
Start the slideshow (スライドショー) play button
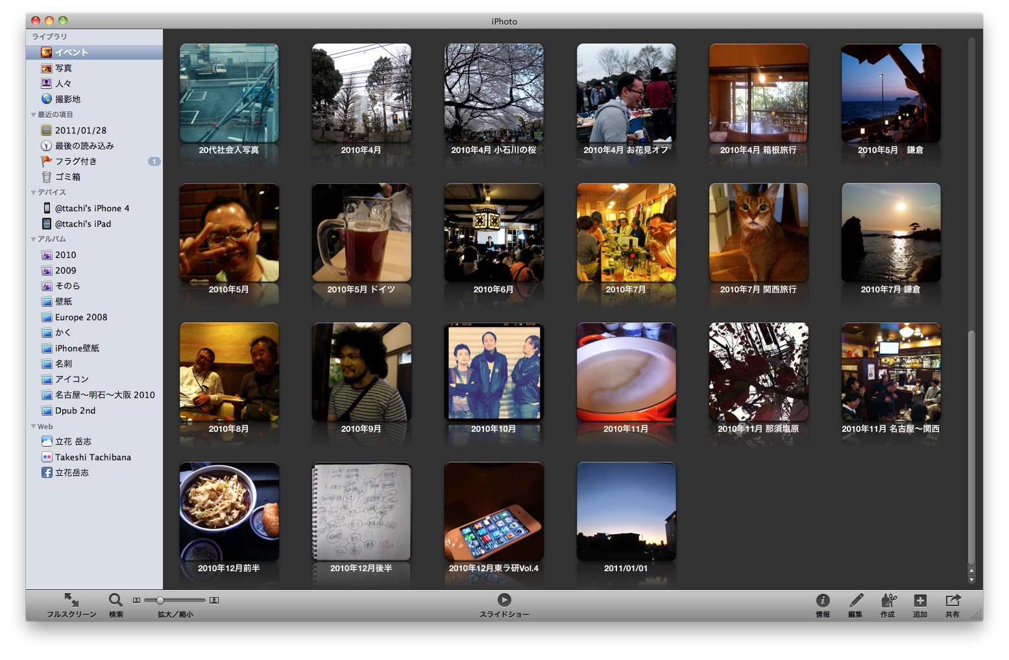[504, 600]
